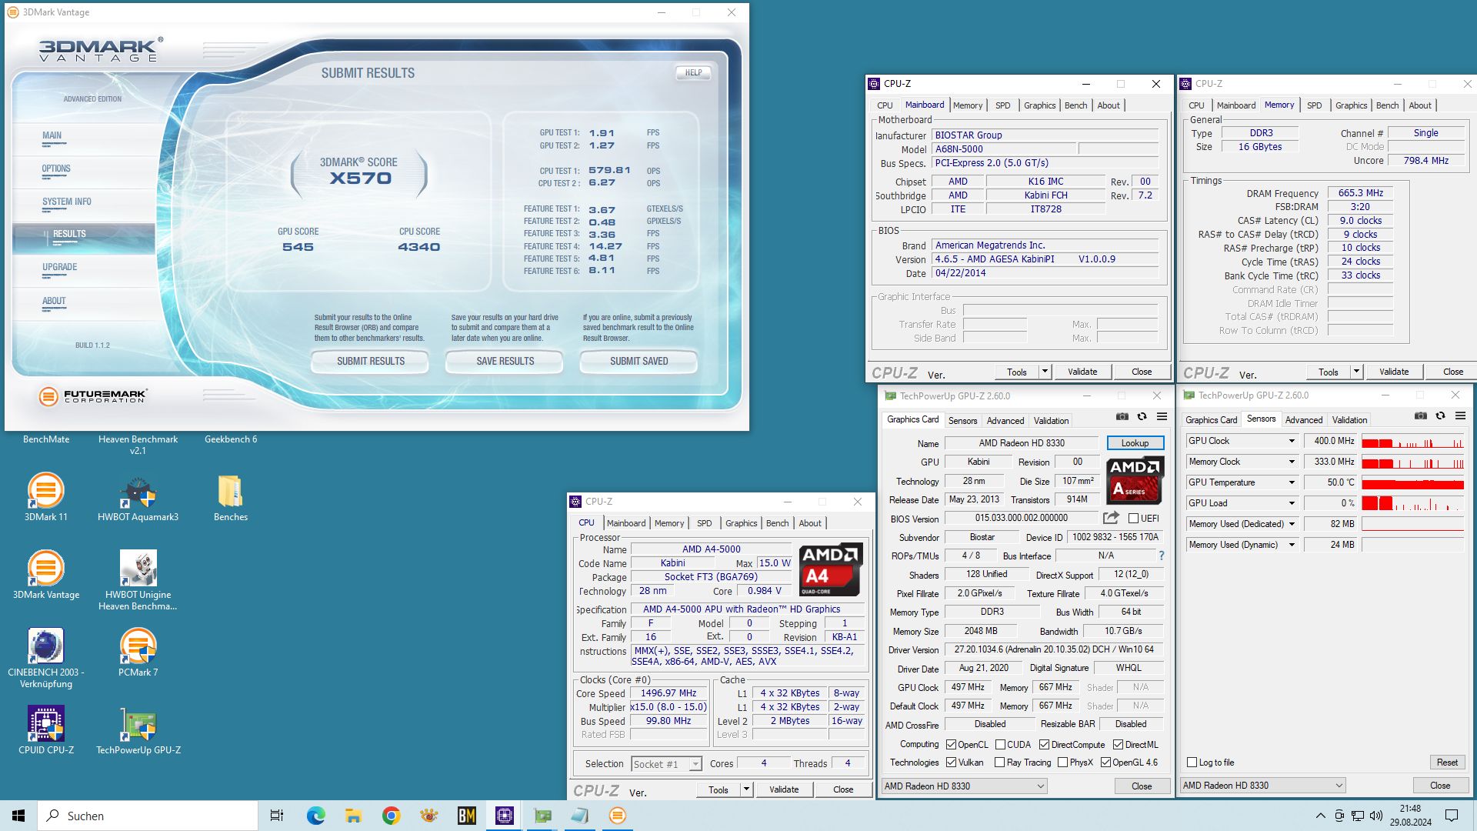The height and width of the screenshot is (831, 1477).
Task: Open the notification center in the system tray
Action: click(1452, 816)
